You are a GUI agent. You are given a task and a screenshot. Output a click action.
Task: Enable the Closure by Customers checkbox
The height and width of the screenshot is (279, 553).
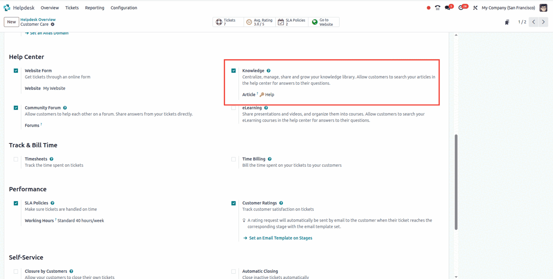click(16, 271)
